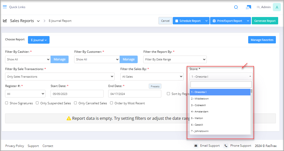Viewport: 284px width, 151px height.
Task: Click the Email Support envelope icon
Action: 196,146
